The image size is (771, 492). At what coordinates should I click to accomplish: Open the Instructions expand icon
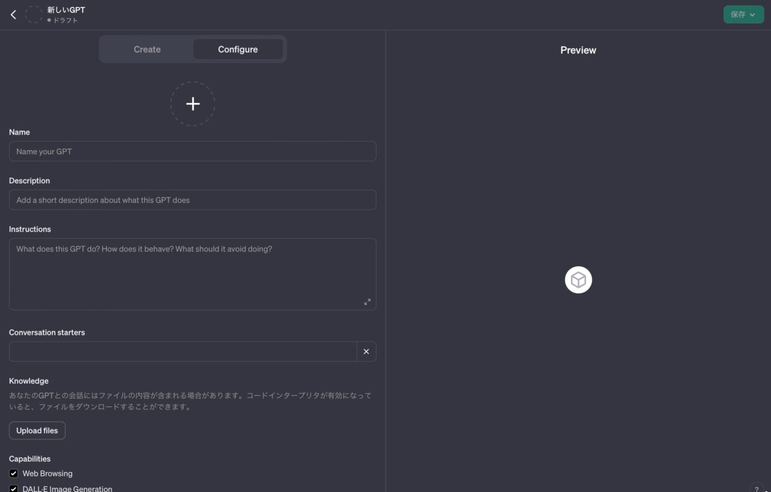[x=367, y=302]
